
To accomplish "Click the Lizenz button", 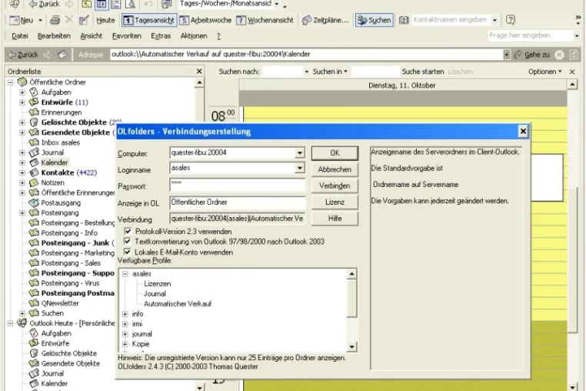I will [335, 202].
